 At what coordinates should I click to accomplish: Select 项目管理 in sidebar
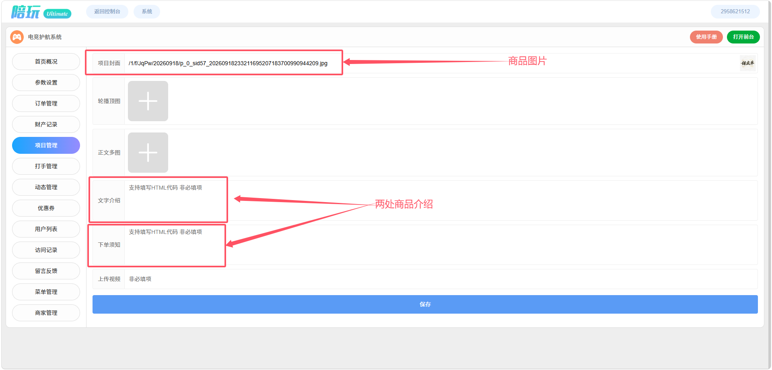(x=46, y=145)
